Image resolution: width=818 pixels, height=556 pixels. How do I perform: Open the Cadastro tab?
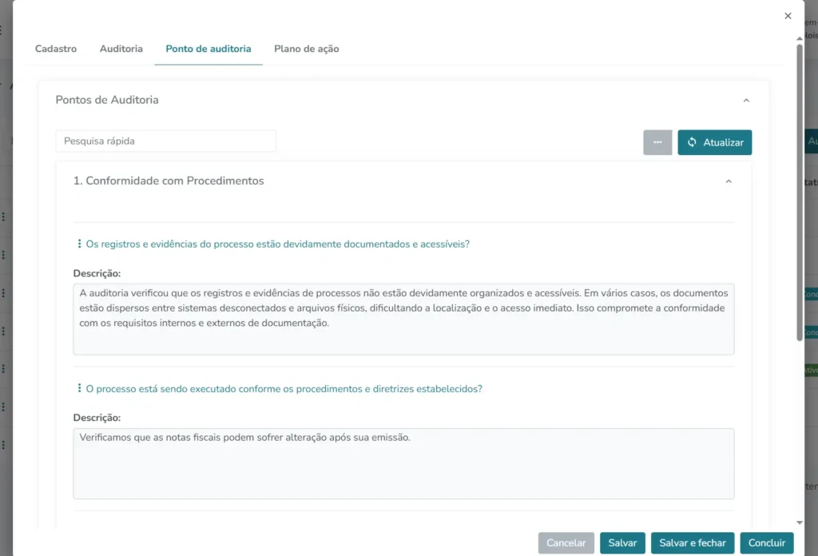point(56,49)
